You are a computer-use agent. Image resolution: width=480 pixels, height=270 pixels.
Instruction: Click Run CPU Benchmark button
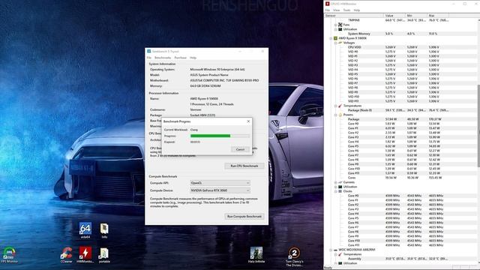click(244, 166)
